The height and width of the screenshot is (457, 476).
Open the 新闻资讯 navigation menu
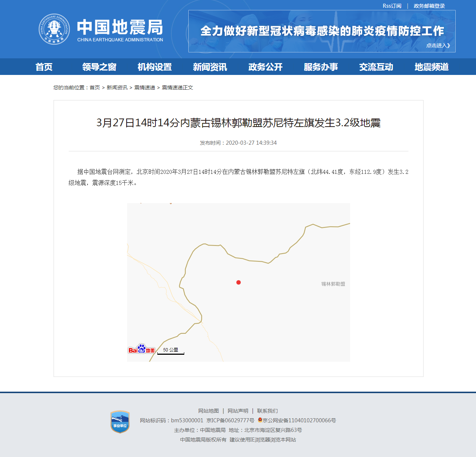tap(210, 67)
